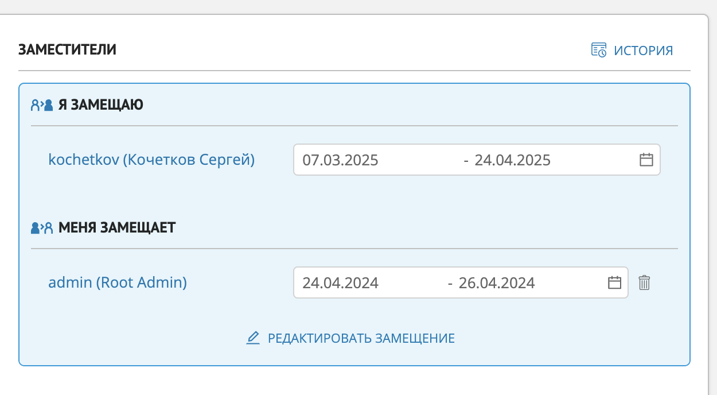The width and height of the screenshot is (717, 395).
Task: Click the МЕНЯ ЗАМЕЩАЕТ heading text
Action: pos(117,228)
